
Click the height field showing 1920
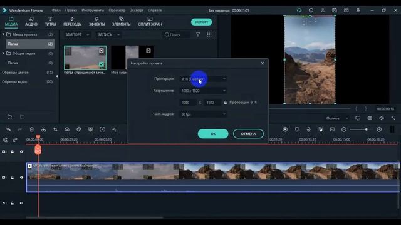212,102
